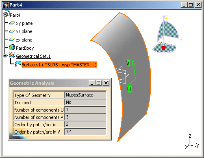Select the PartBody tree label
The image size is (204, 158).
click(x=25, y=48)
